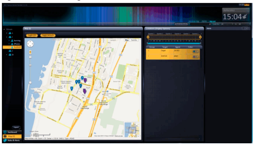This screenshot has width=254, height=145.
Task: Click the timeline left range handle
Action: 148,37
